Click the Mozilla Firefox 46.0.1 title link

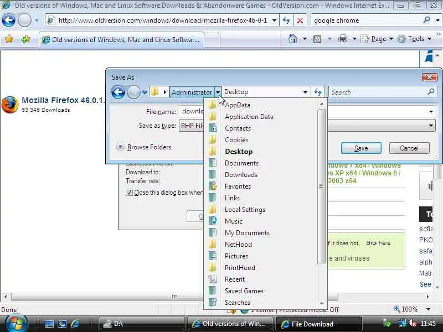[x=63, y=100]
